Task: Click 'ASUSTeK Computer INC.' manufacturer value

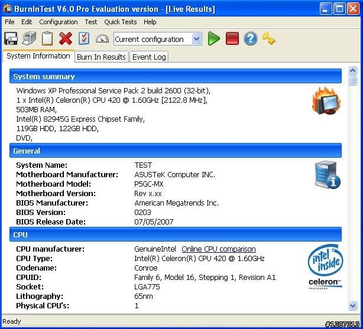Action: (175, 175)
